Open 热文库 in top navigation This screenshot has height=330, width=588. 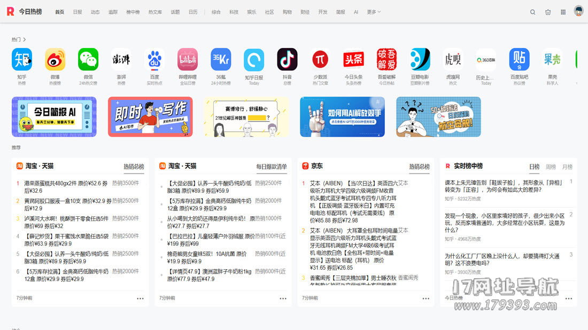155,12
